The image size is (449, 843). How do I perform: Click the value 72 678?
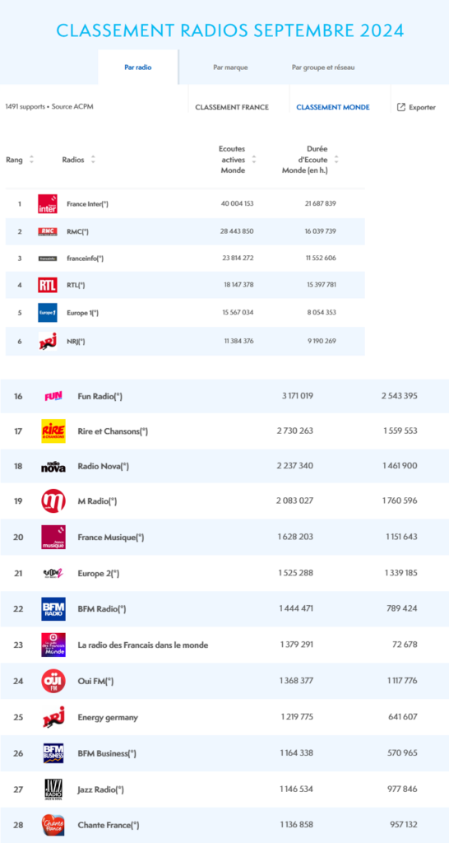(405, 645)
